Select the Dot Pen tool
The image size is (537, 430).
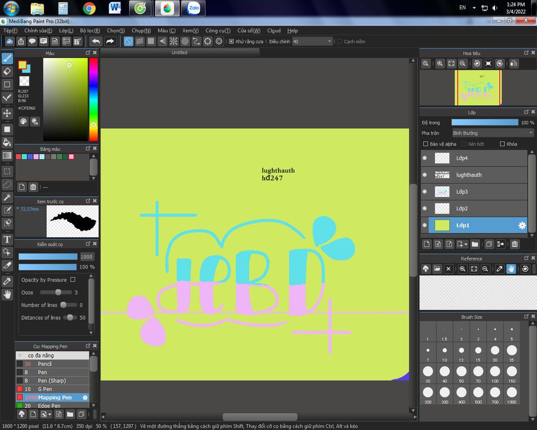tap(7, 98)
